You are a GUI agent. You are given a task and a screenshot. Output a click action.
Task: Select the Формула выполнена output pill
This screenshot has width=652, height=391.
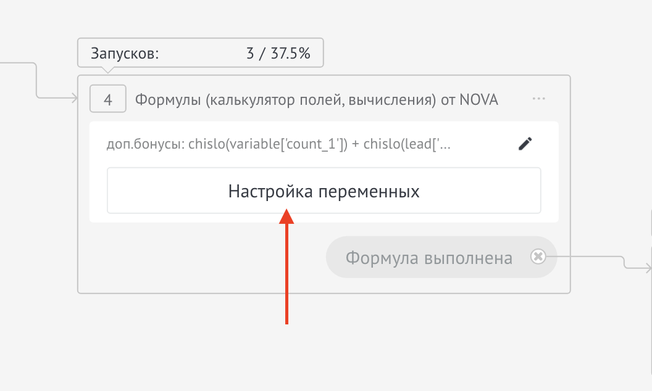pyautogui.click(x=441, y=257)
